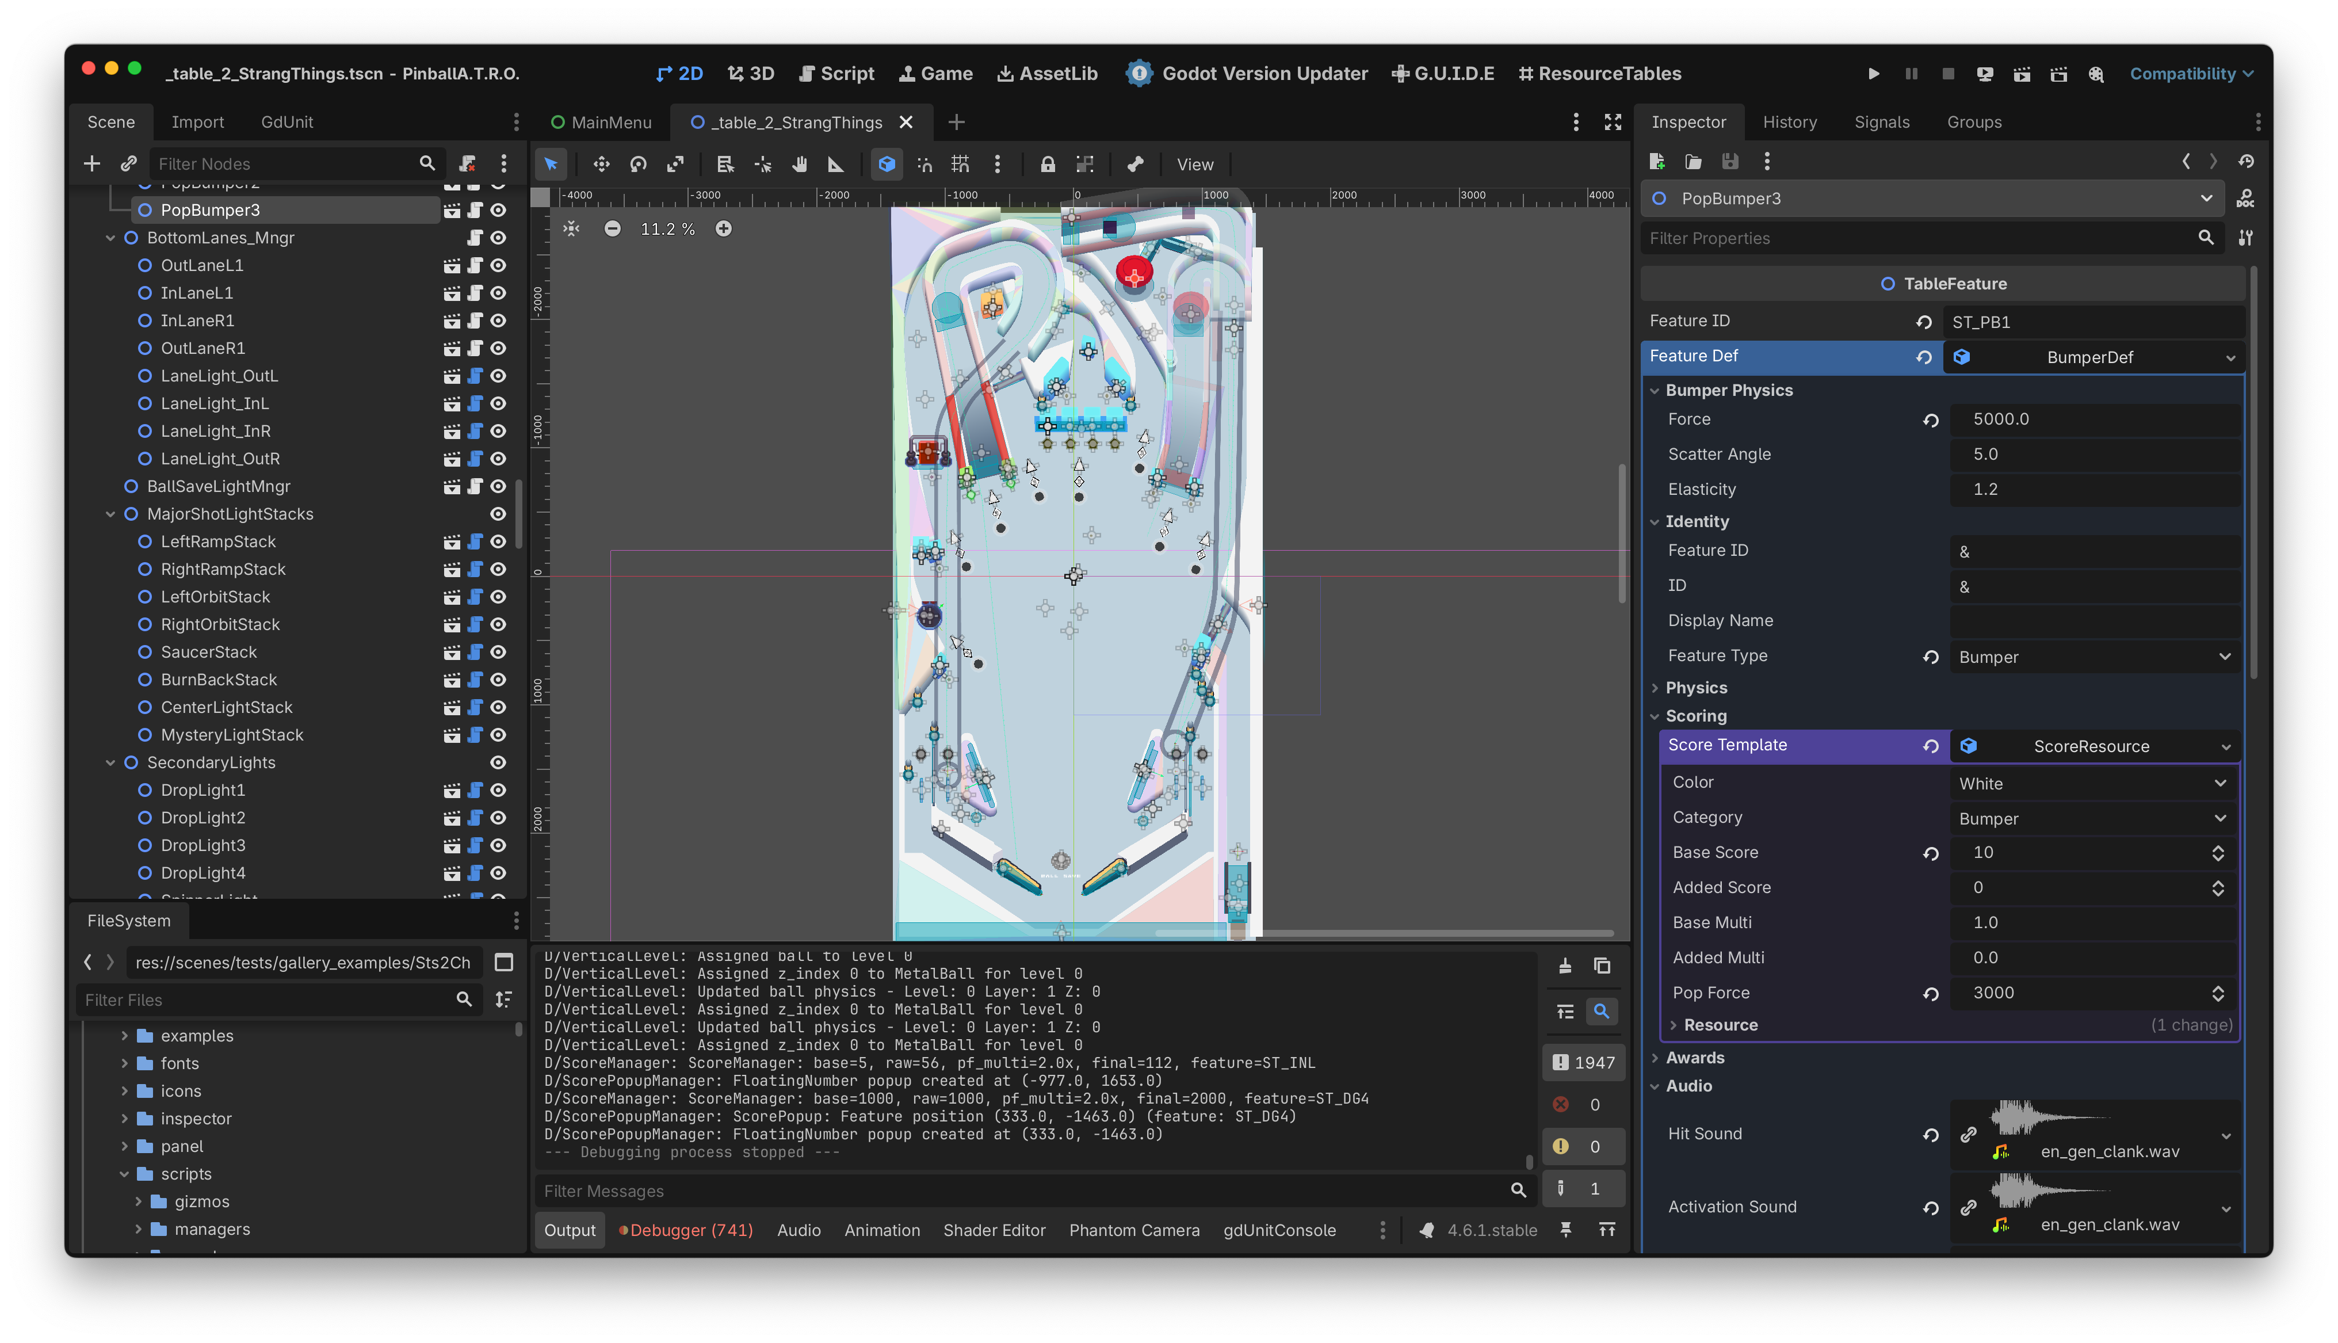Screen dimensions: 2338x1343
Task: Activate the Select Mode arrow tool
Action: click(x=551, y=164)
